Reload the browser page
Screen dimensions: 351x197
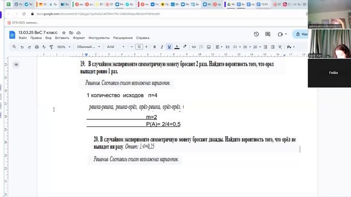point(24,14)
